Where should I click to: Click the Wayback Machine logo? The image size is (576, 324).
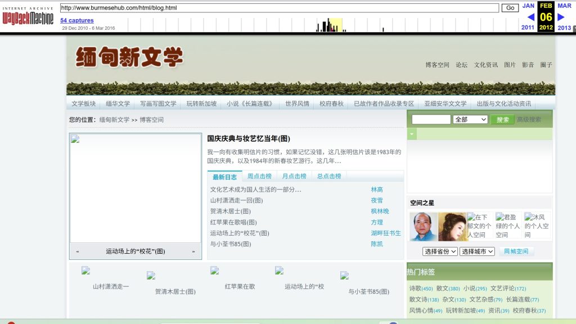click(28, 16)
